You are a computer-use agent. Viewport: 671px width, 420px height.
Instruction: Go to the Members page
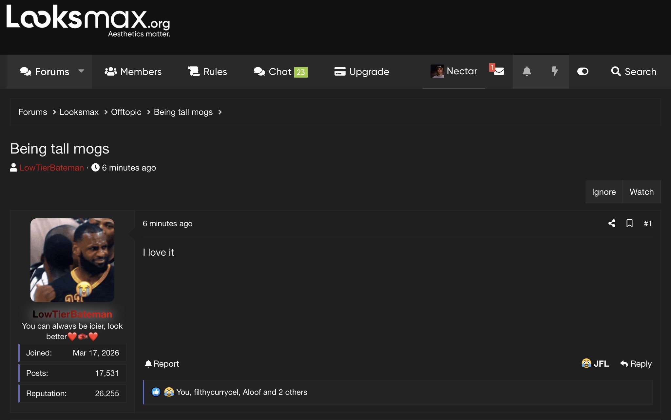pyautogui.click(x=133, y=71)
